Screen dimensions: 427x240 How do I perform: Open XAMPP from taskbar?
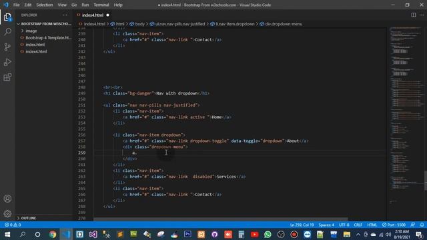click(x=201, y=234)
